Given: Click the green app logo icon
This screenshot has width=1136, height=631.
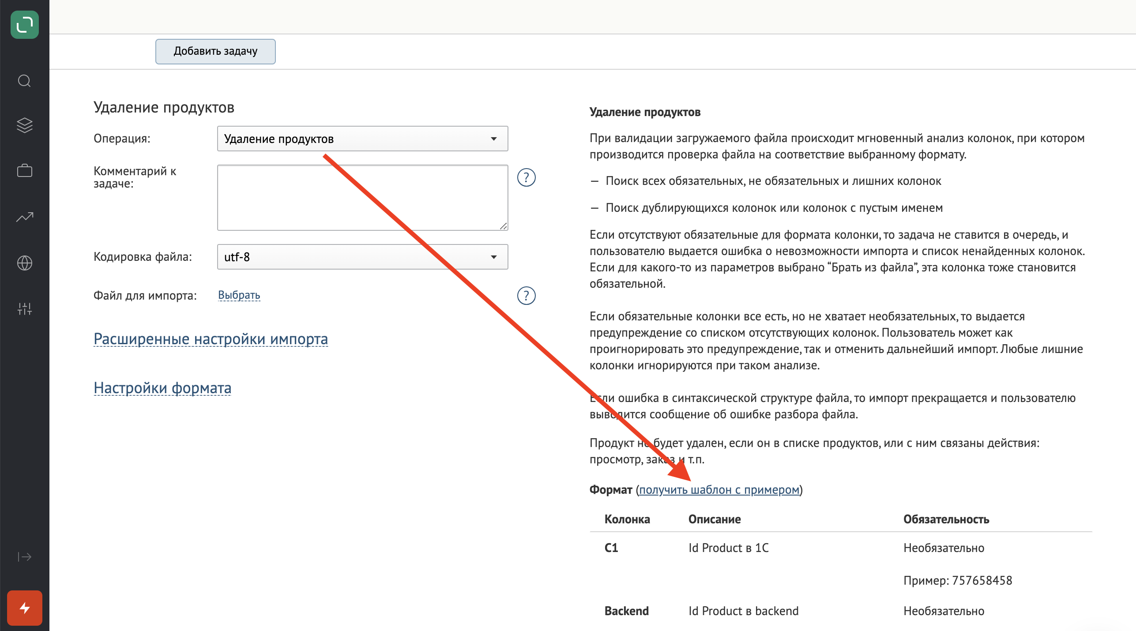Looking at the screenshot, I should coord(25,25).
